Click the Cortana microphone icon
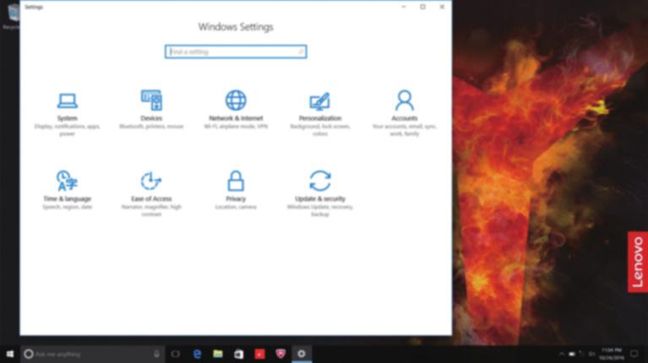Viewport: 648px width, 363px height. click(x=156, y=354)
